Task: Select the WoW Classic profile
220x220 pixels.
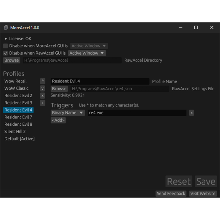Action: (16, 88)
